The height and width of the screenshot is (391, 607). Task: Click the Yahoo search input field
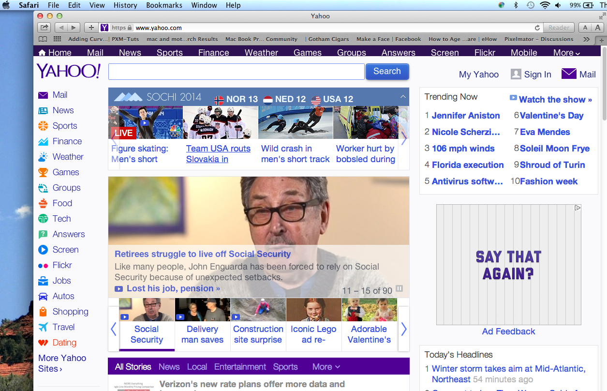(236, 72)
